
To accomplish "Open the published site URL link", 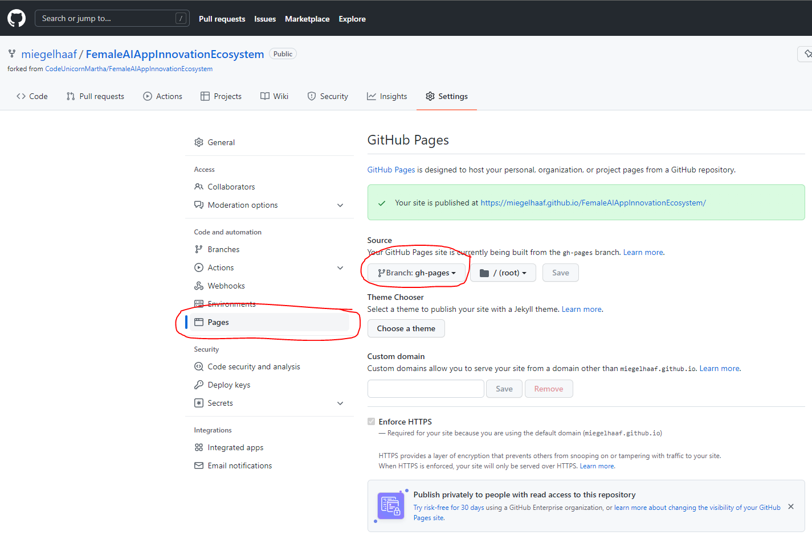I will [x=593, y=202].
